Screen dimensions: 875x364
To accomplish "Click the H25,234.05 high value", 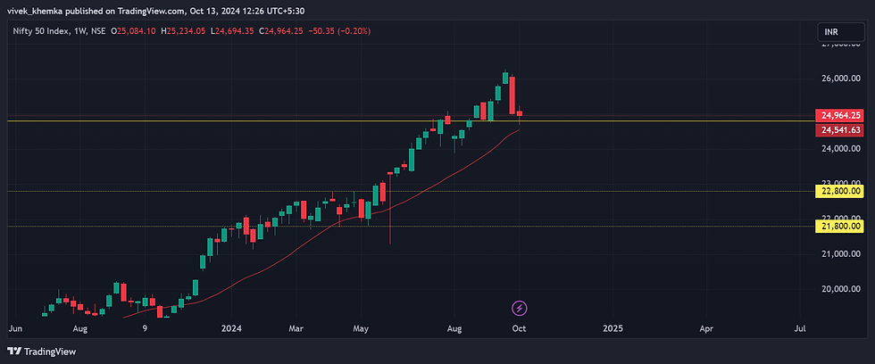I will [184, 32].
